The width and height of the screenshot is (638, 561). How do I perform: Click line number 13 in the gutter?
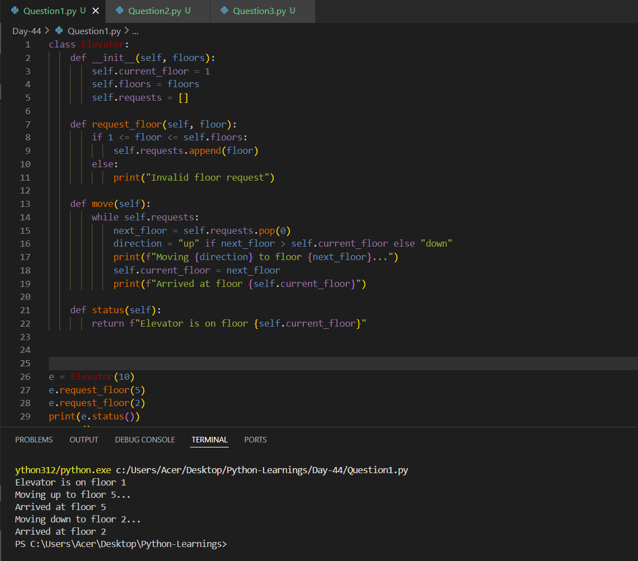tap(25, 204)
